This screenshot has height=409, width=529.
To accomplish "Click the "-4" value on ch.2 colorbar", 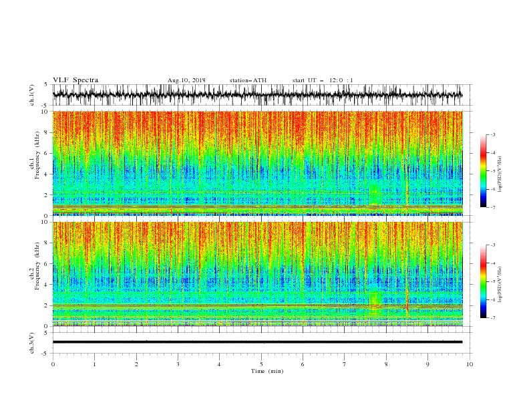I will [x=492, y=263].
